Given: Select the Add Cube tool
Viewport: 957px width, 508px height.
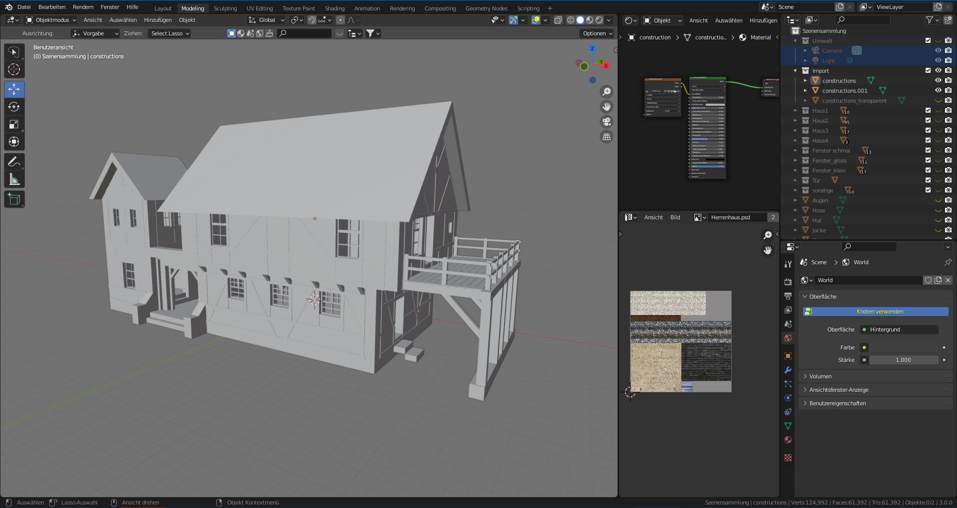Looking at the screenshot, I should click(14, 199).
